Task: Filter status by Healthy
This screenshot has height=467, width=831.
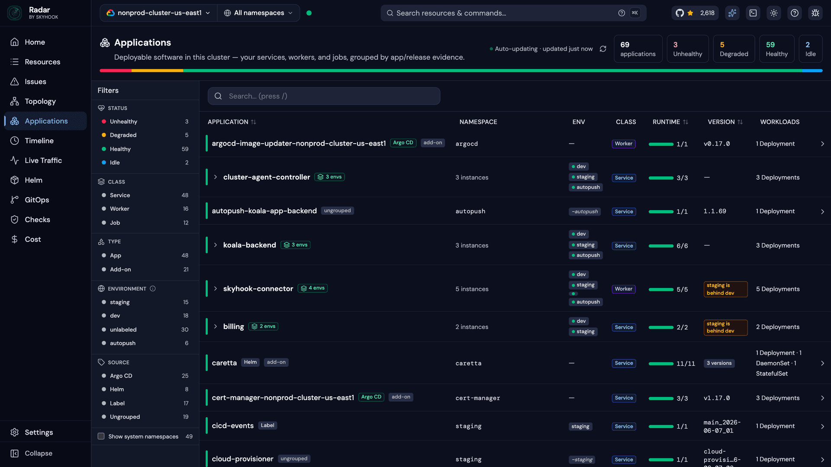Action: [145, 149]
